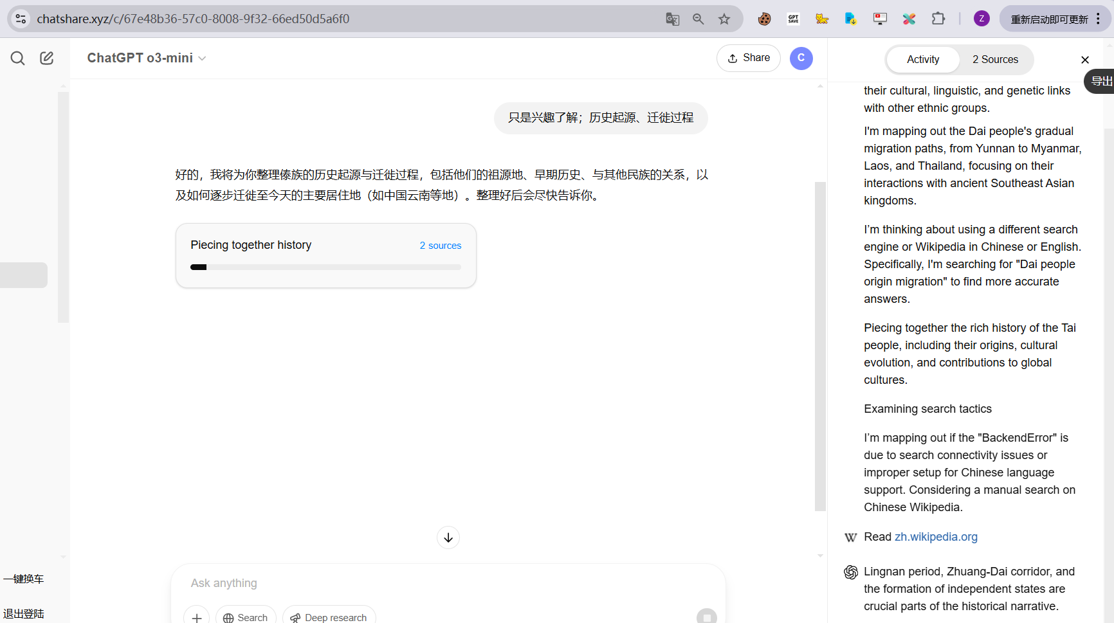Open the Chrome profile Z avatar
The image size is (1114, 623).
point(982,19)
